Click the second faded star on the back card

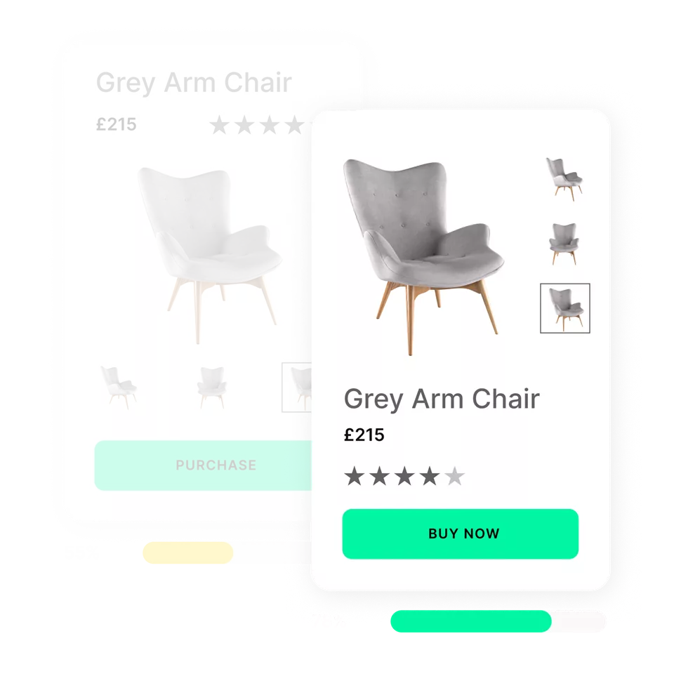[x=244, y=125]
